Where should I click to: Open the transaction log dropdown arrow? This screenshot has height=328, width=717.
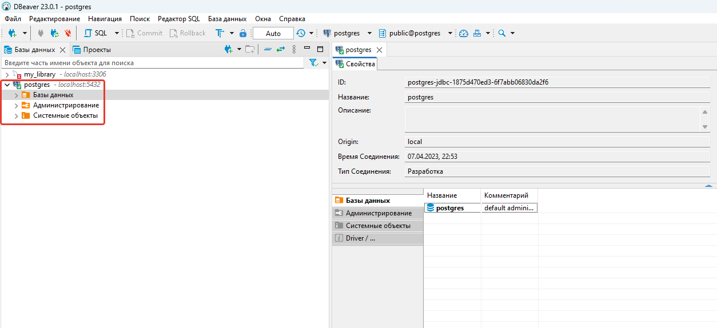pyautogui.click(x=312, y=33)
